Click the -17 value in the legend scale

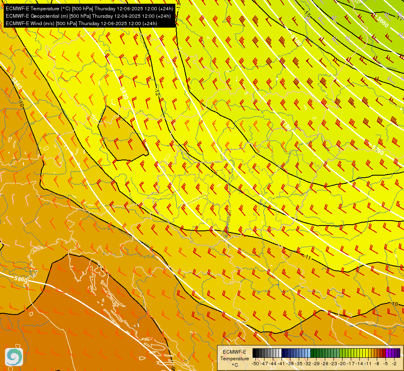351,364
